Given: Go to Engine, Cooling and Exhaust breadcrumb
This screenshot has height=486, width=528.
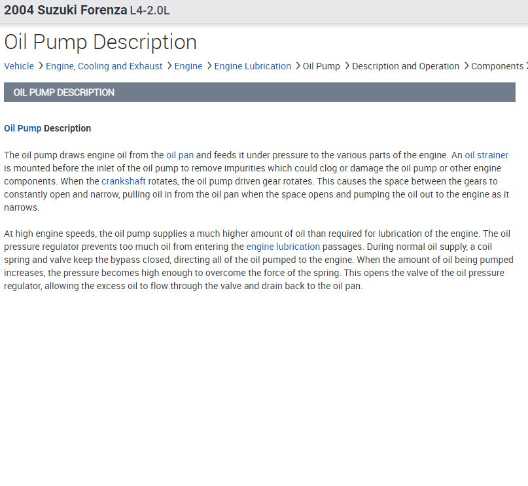Looking at the screenshot, I should pos(104,66).
